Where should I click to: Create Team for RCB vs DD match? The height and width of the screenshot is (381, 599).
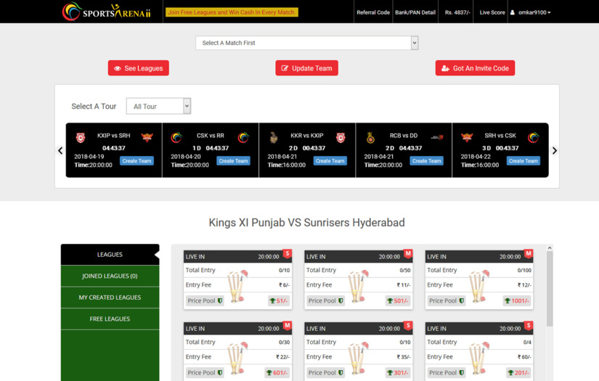click(x=427, y=160)
